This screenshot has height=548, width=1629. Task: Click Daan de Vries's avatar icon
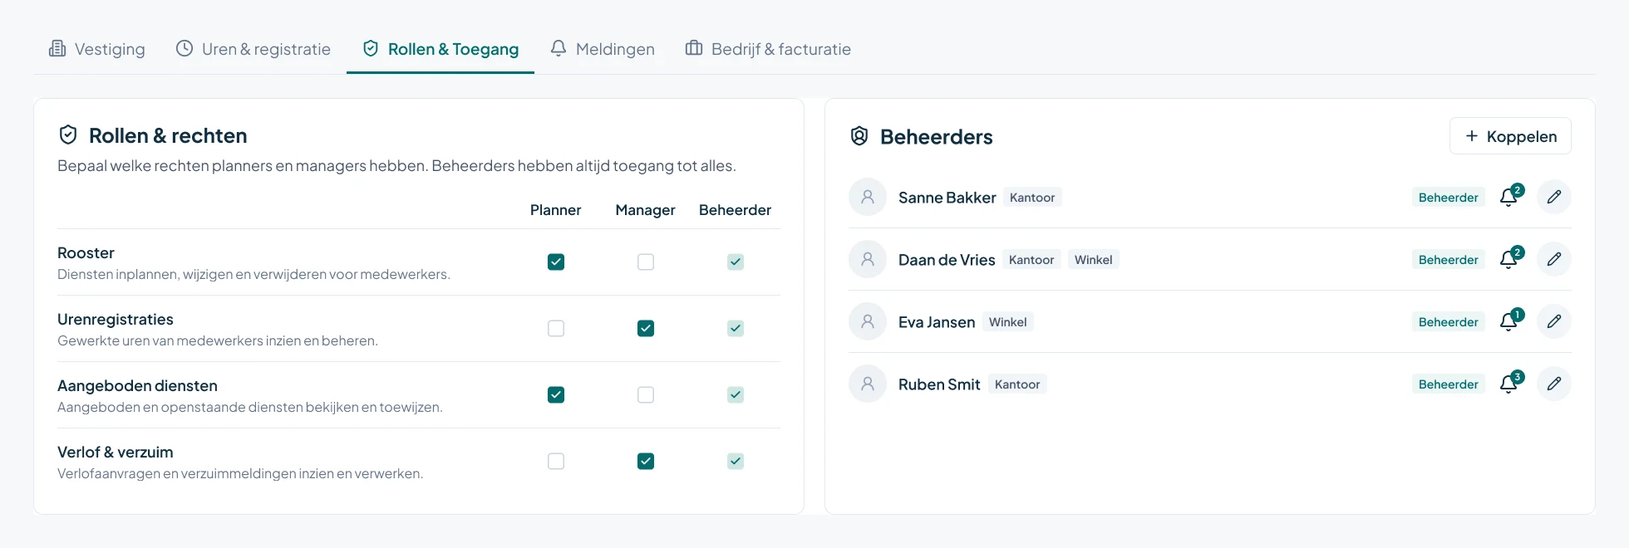[x=868, y=259]
